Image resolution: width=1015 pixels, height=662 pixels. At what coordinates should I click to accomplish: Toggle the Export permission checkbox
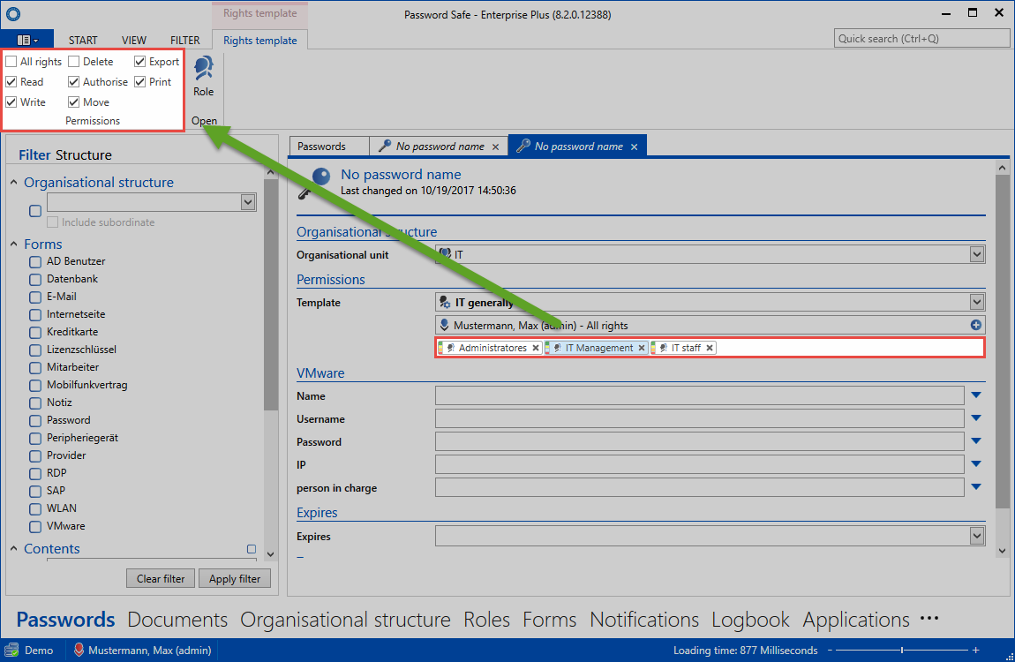point(139,62)
